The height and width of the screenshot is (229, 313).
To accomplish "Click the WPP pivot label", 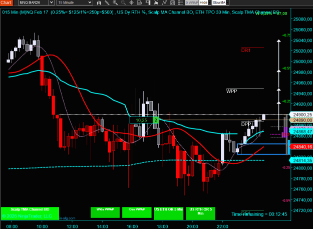I will pos(231,91).
